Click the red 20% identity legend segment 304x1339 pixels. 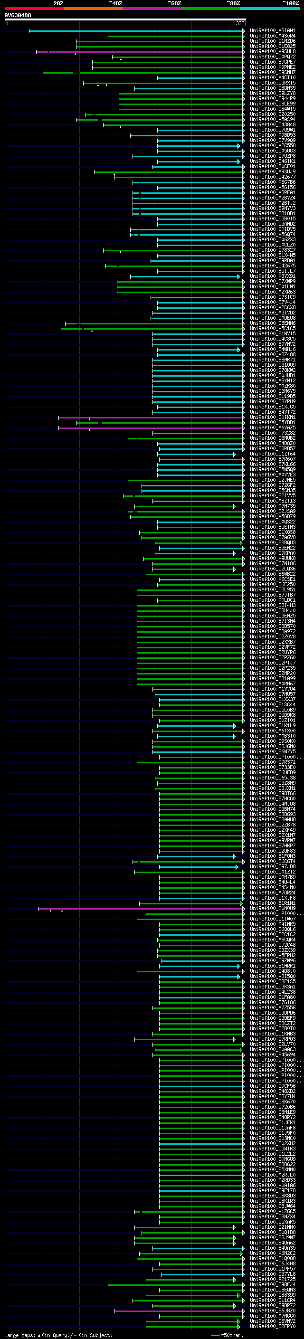pyautogui.click(x=34, y=9)
